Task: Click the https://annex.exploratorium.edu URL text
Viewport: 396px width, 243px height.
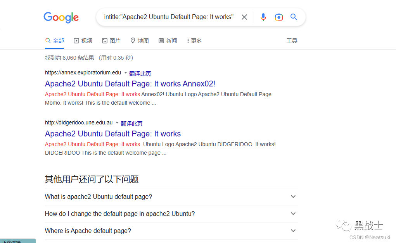Action: tap(83, 73)
